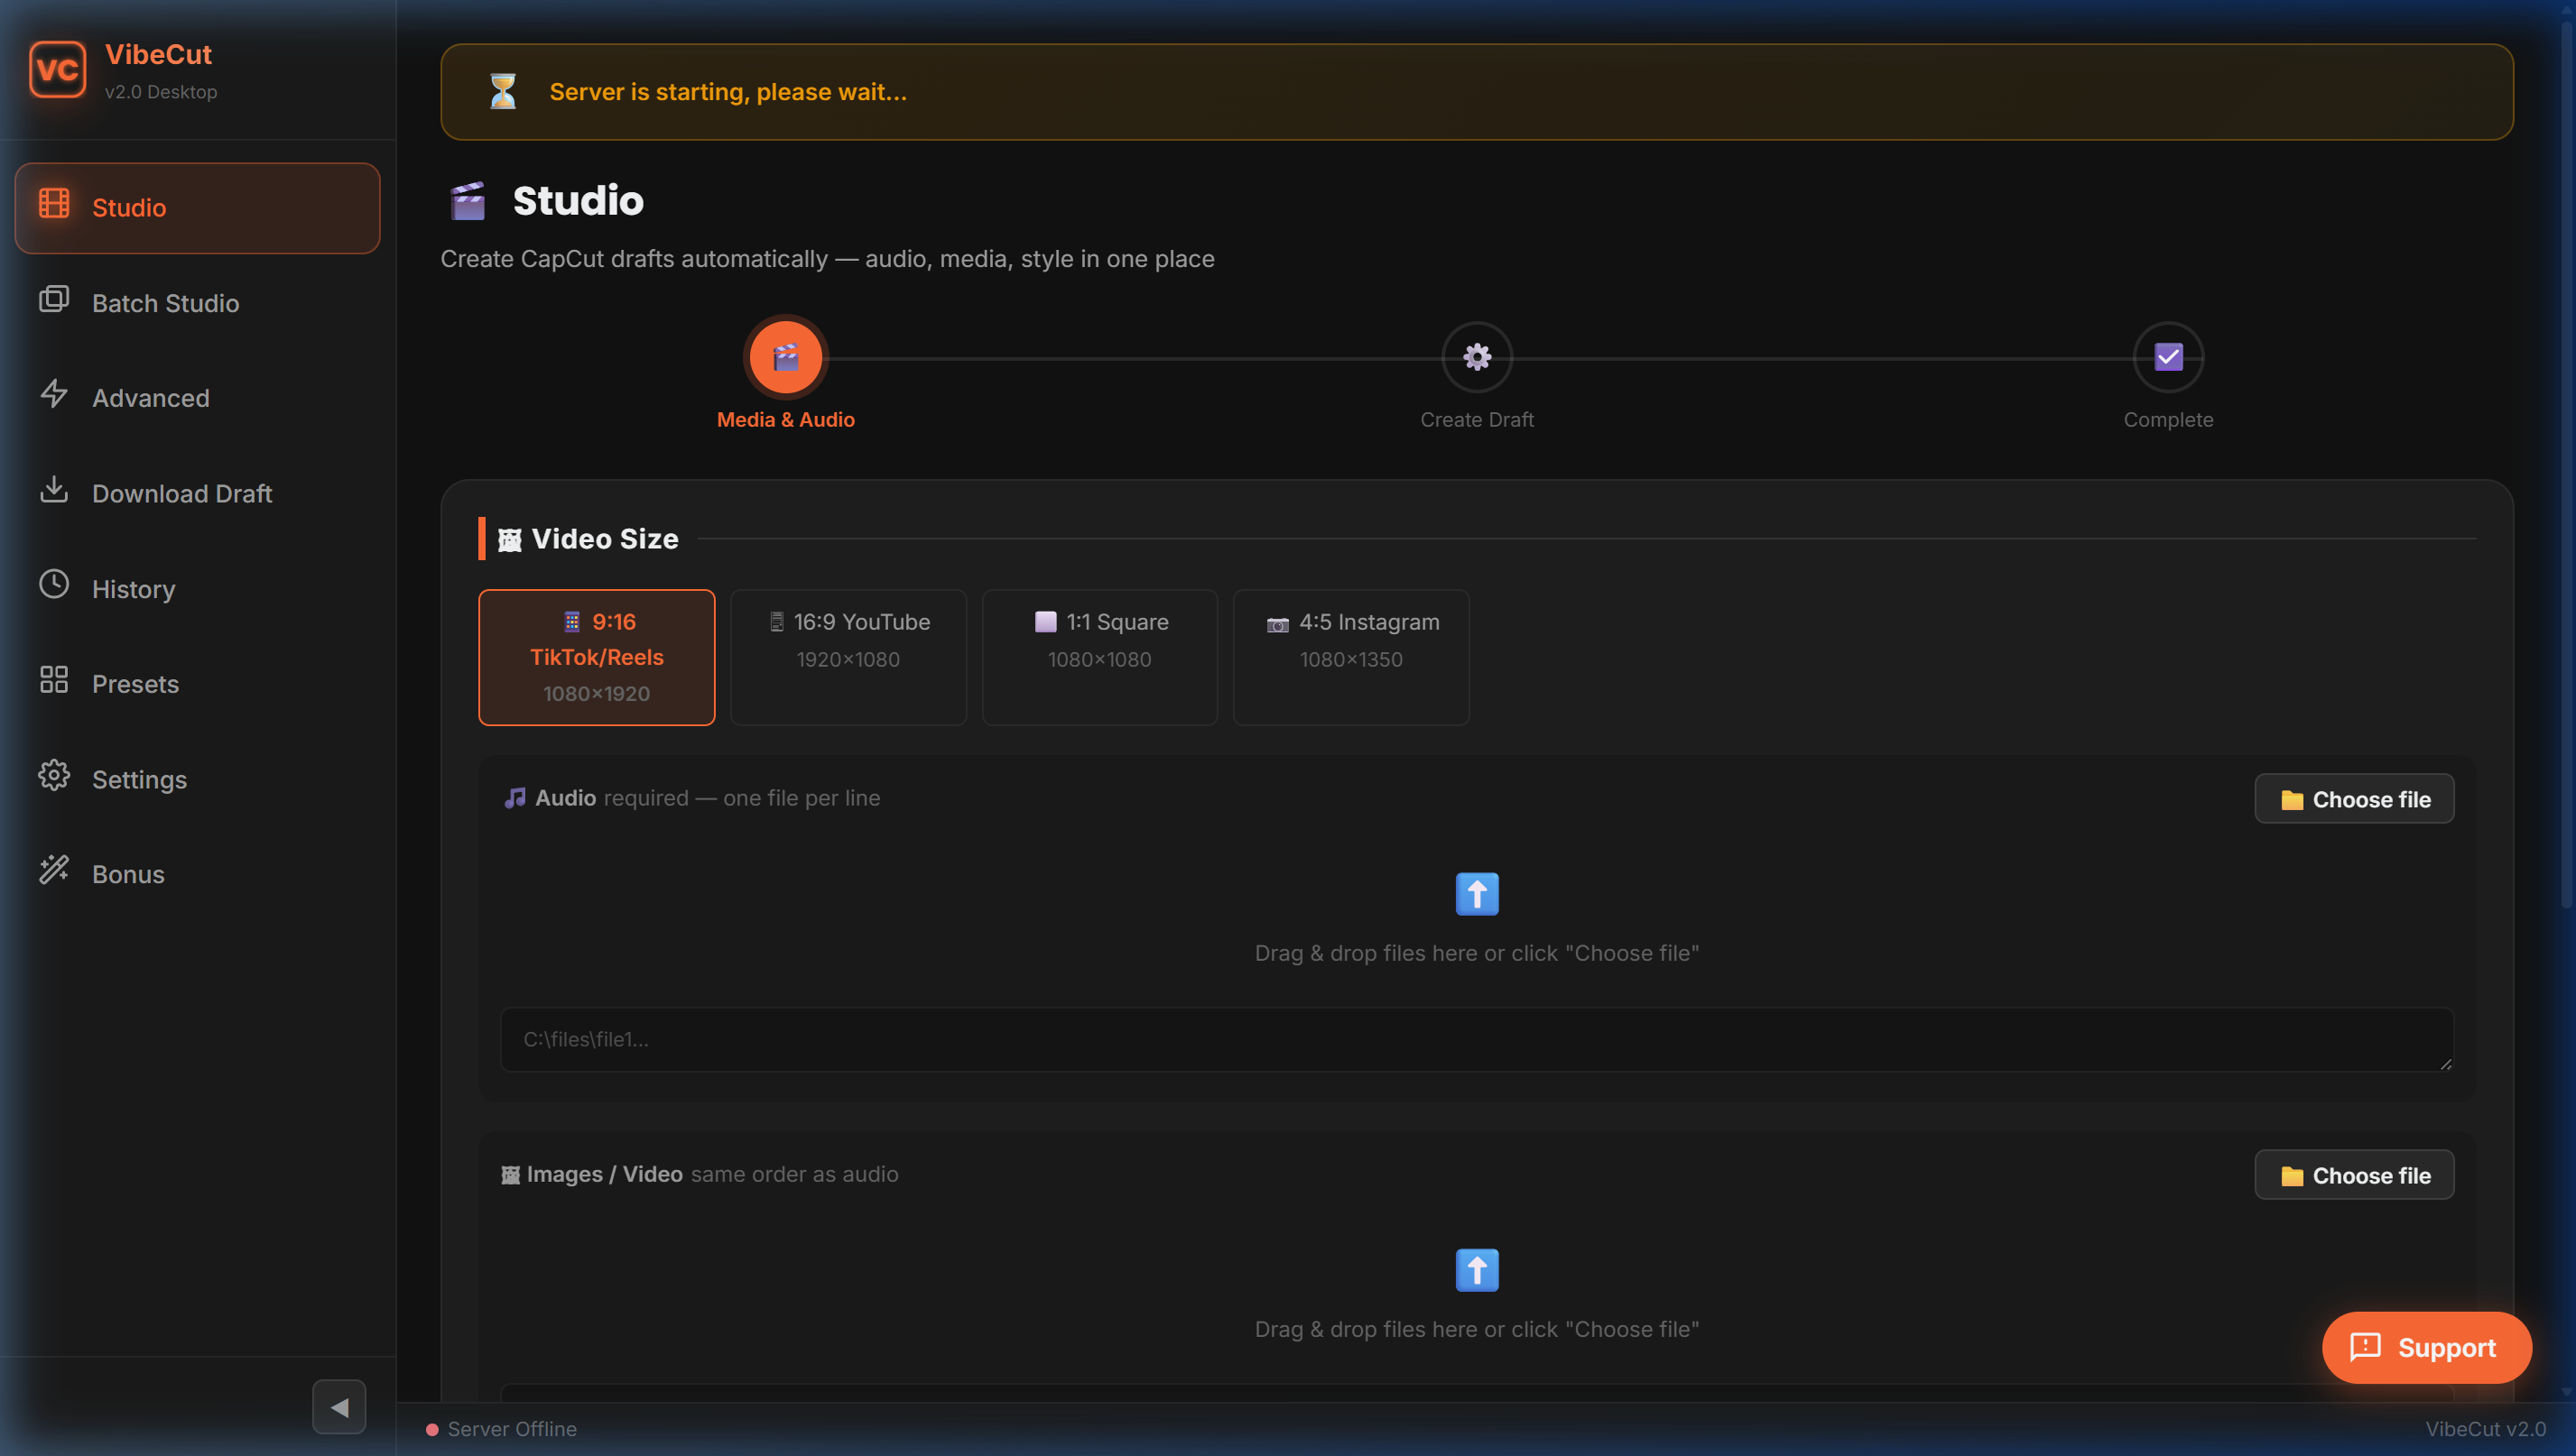The width and height of the screenshot is (2576, 1456).
Task: Show the History page
Action: [197, 589]
